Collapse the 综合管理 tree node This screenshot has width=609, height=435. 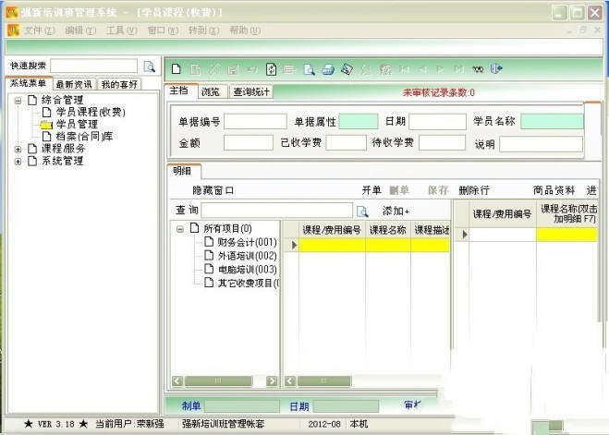pyautogui.click(x=18, y=101)
